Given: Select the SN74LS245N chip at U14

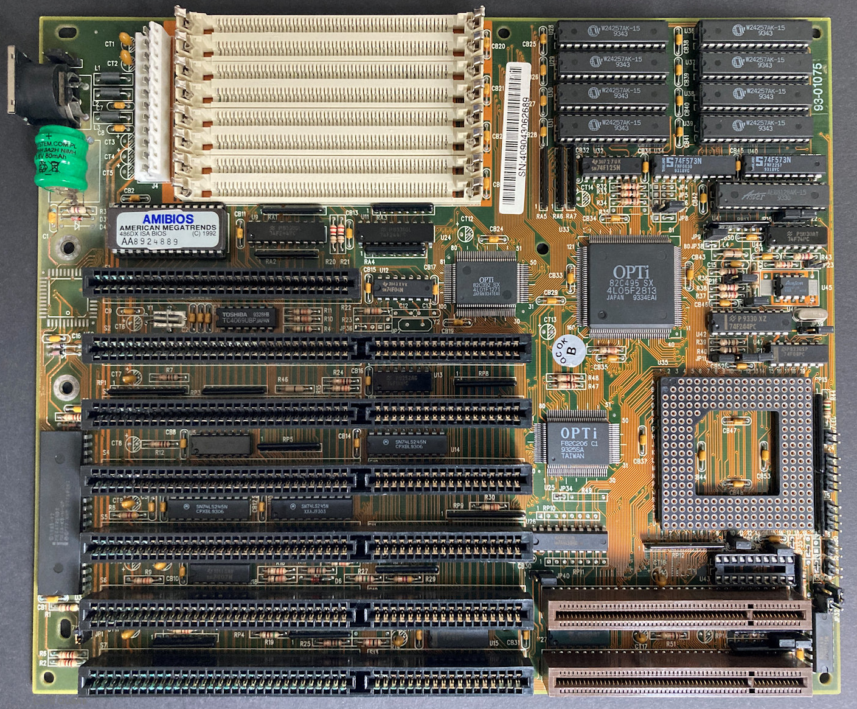Looking at the screenshot, I should click(407, 445).
